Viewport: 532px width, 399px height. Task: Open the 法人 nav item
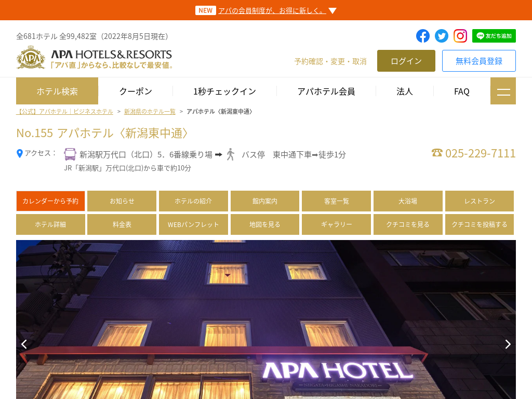click(x=404, y=91)
